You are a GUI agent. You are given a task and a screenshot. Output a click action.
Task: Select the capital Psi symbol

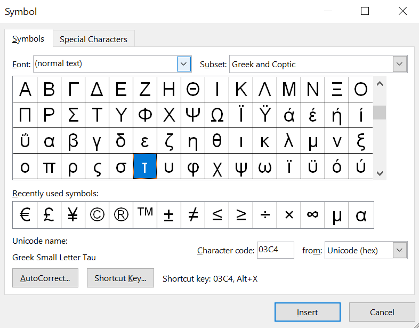coord(193,115)
